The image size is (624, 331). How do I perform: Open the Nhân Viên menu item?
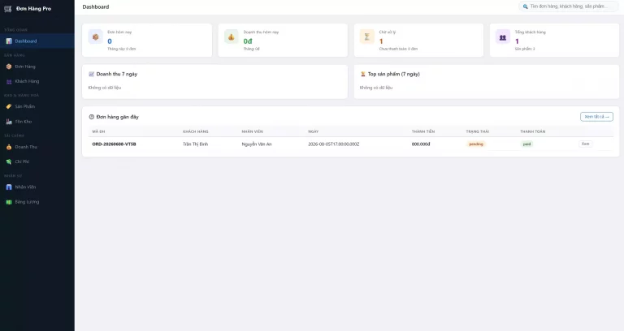37,187
